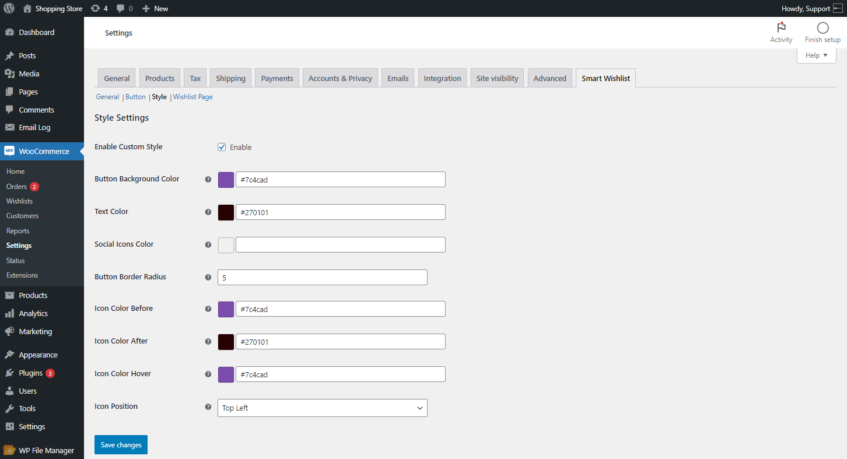This screenshot has width=847, height=459.
Task: Click the Social Icons Color text field
Action: click(x=341, y=245)
